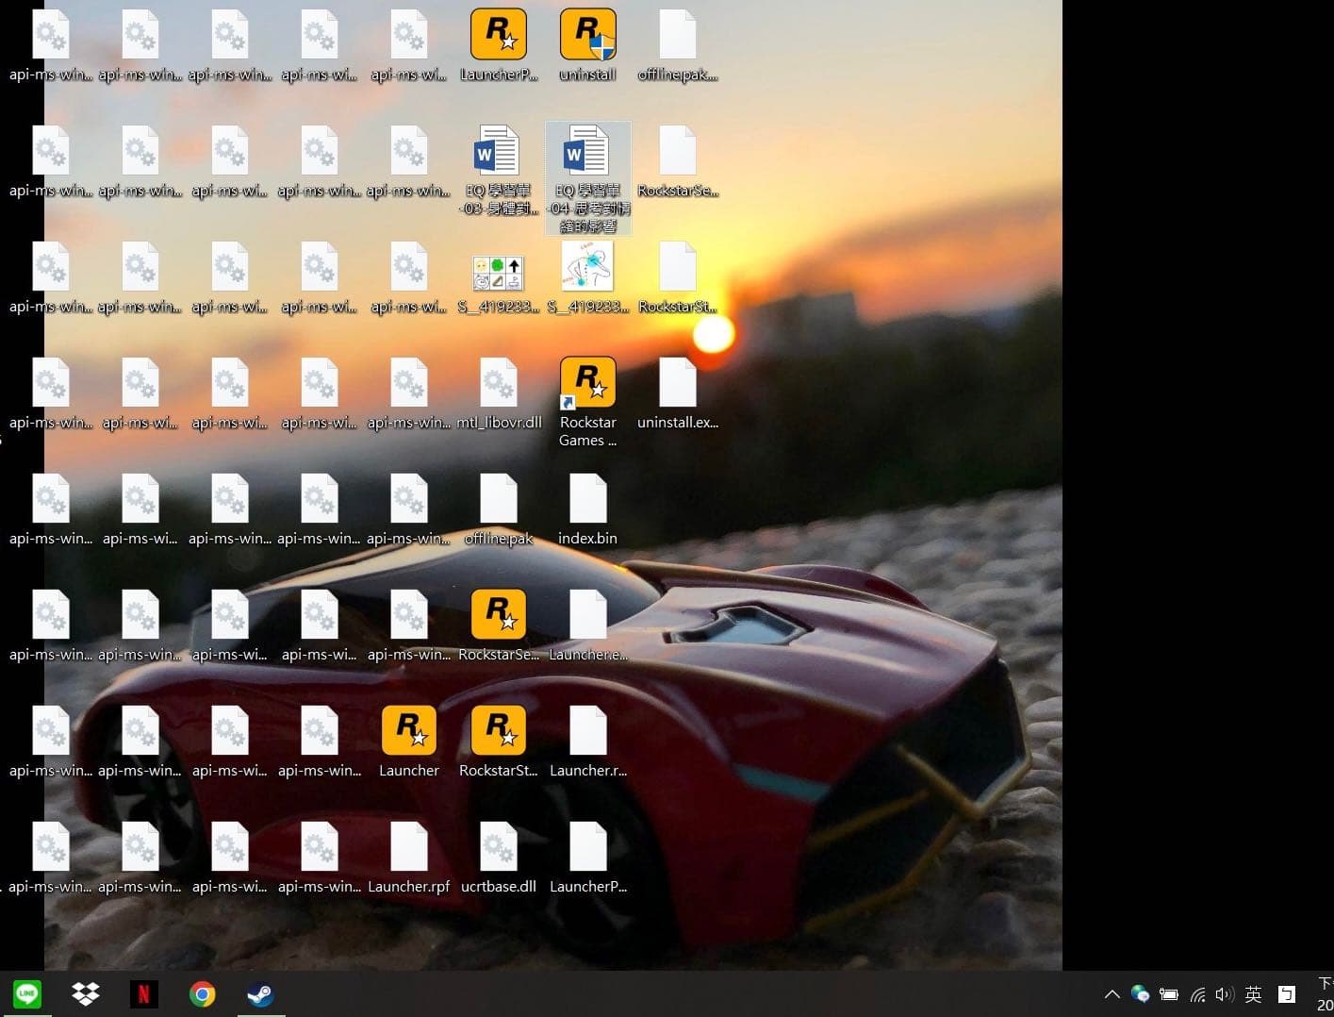Select the Rockstar Games shortcut icon
This screenshot has height=1017, width=1334.
coord(587,383)
